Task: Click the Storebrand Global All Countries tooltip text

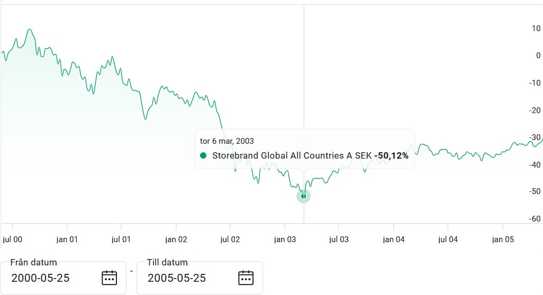Action: (x=292, y=156)
